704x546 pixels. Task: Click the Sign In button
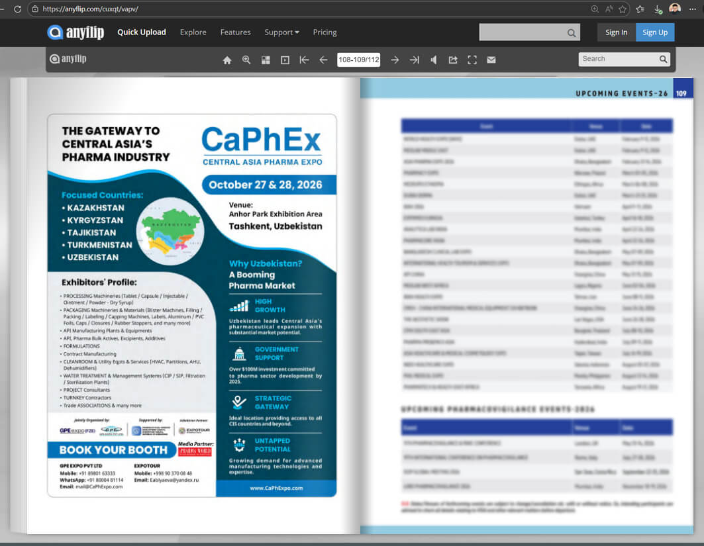click(x=616, y=32)
